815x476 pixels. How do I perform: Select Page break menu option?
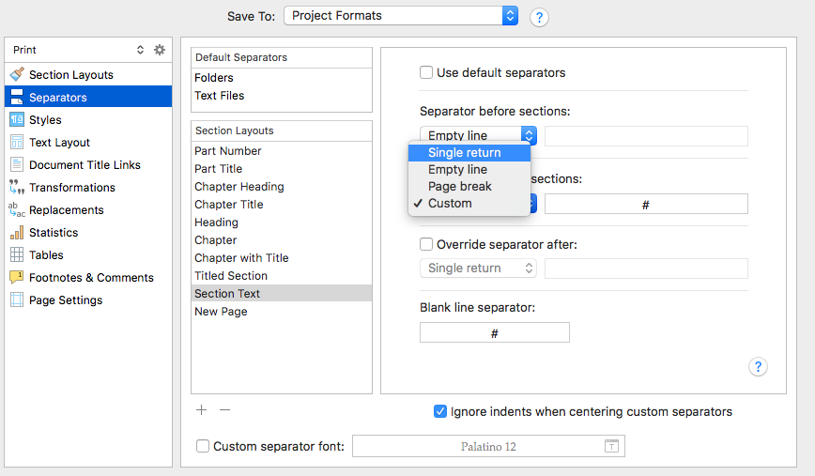459,187
